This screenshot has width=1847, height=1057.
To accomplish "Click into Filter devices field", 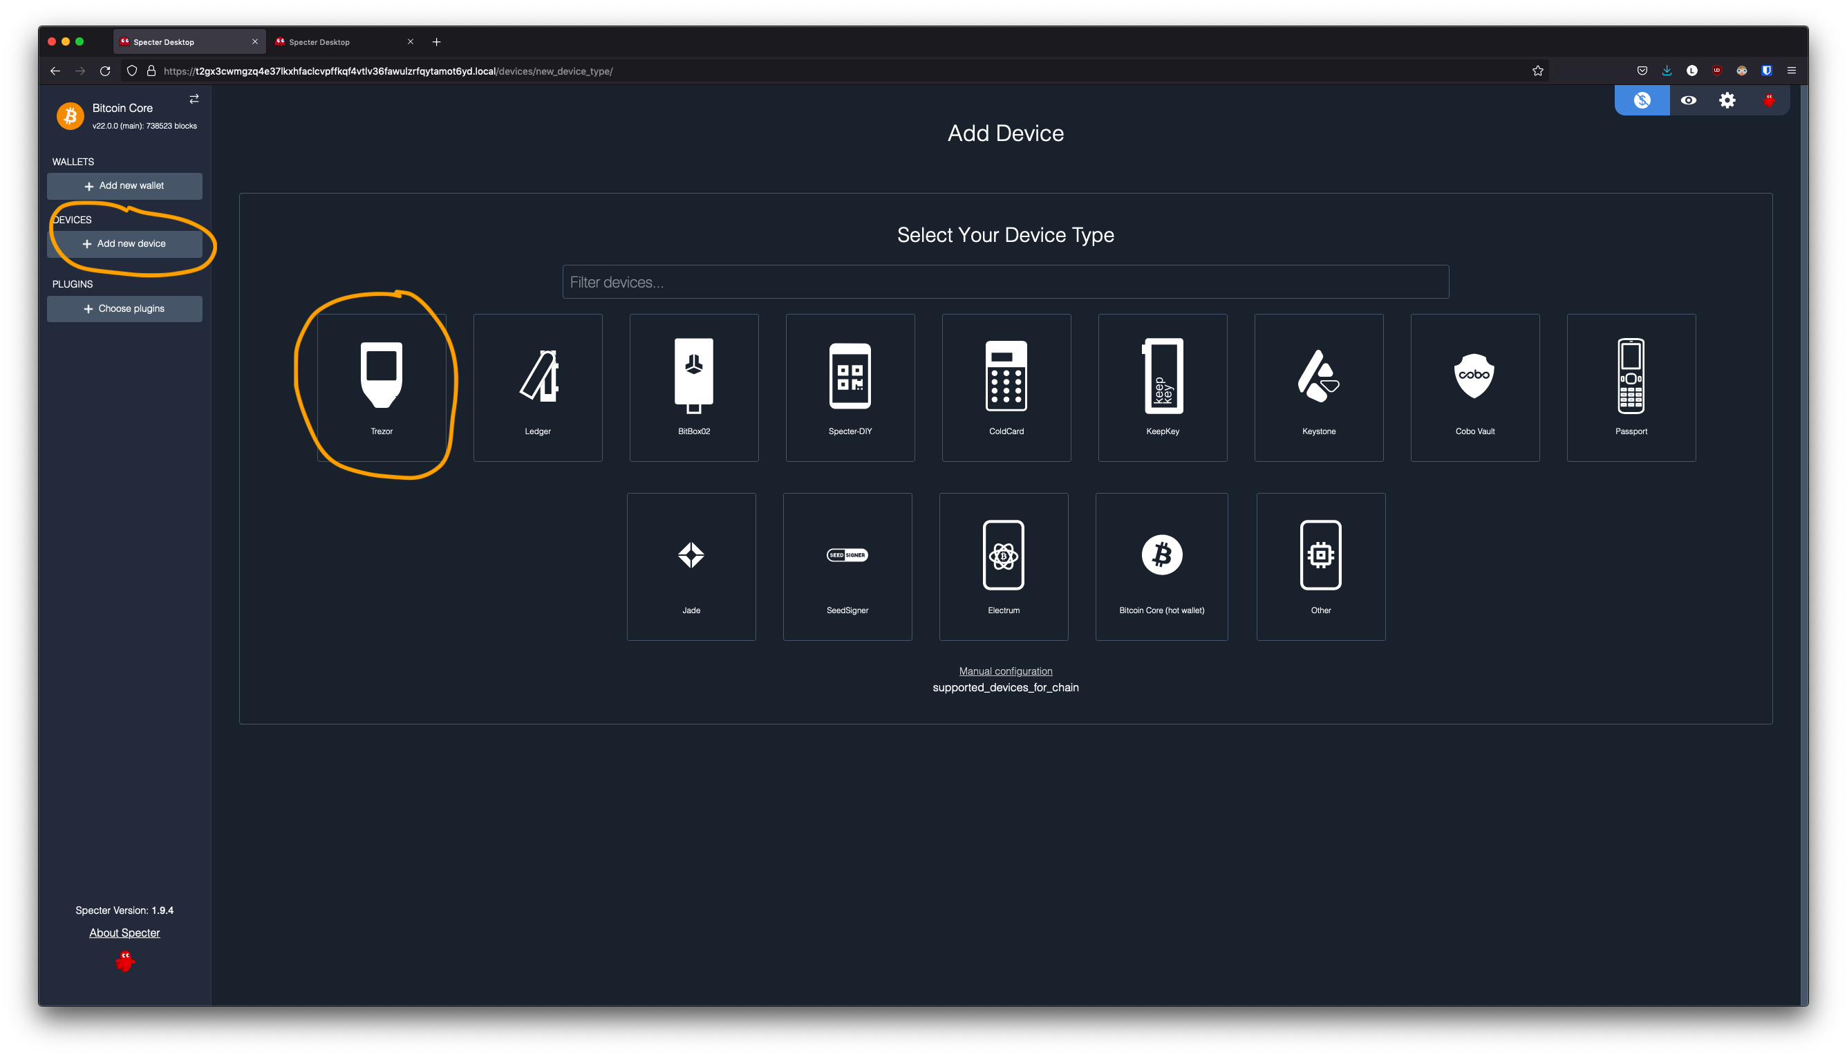I will pyautogui.click(x=1005, y=281).
